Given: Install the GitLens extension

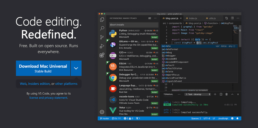Looking at the screenshot, I should [154, 48].
